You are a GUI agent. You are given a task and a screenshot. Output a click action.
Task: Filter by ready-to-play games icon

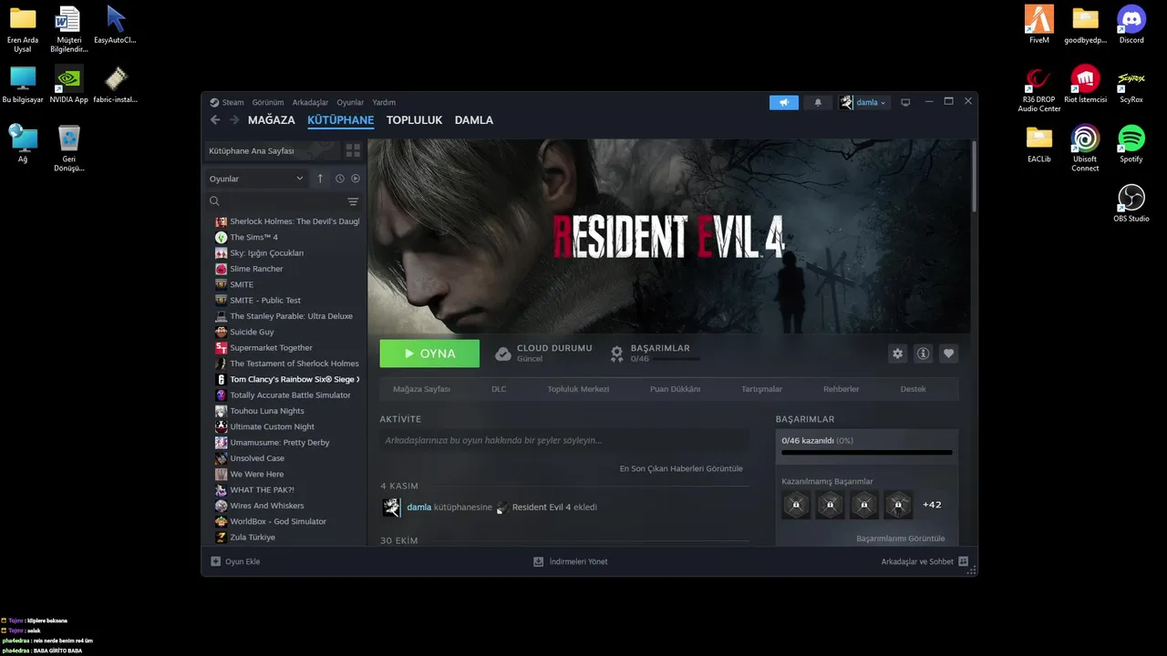[x=356, y=179]
